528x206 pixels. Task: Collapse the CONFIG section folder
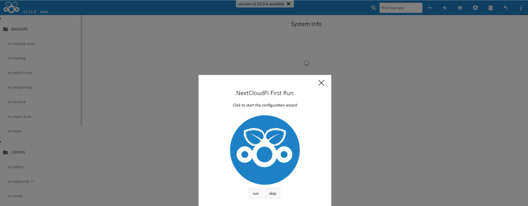(6, 153)
